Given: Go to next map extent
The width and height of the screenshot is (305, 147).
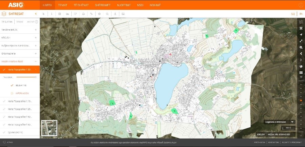Looking at the screenshot, I should (301, 60).
